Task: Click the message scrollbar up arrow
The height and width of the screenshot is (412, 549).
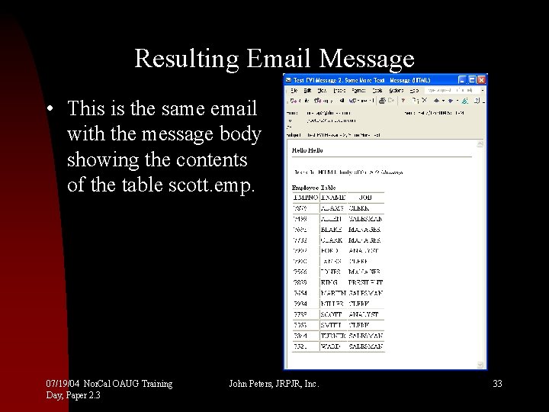Action: click(480, 143)
